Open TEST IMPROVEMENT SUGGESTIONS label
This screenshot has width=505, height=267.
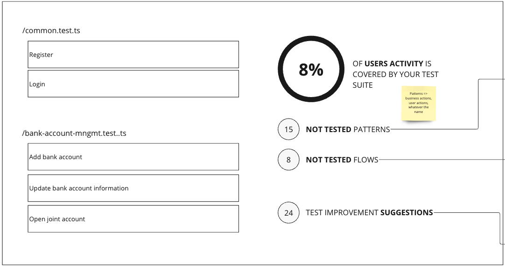click(x=369, y=212)
